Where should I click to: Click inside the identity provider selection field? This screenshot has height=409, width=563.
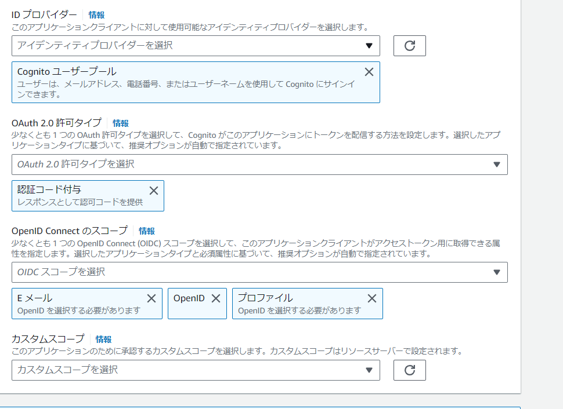click(x=174, y=45)
